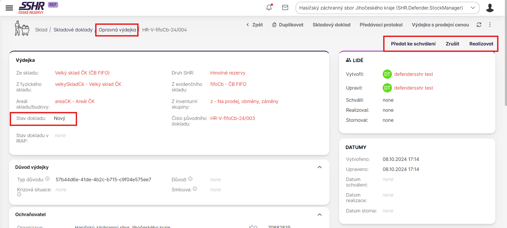Click the refresh icon in toolbar
The height and width of the screenshot is (228, 507).
pyautogui.click(x=479, y=25)
